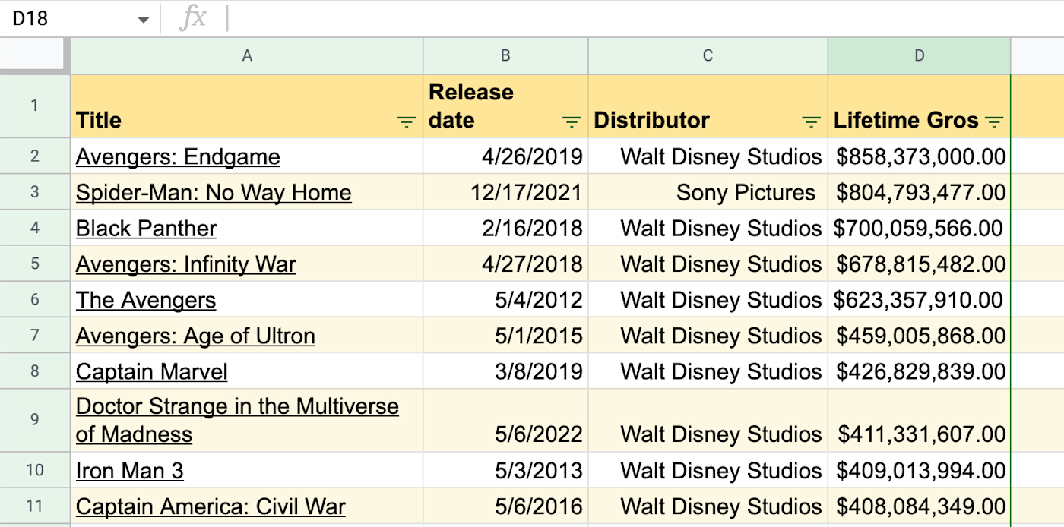Open the Captain Marvel link
1064x527 pixels.
tap(151, 372)
